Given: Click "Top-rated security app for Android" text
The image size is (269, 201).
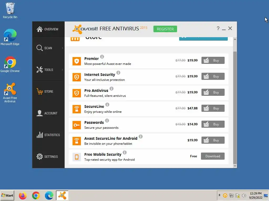Looking at the screenshot, I should (110, 160).
